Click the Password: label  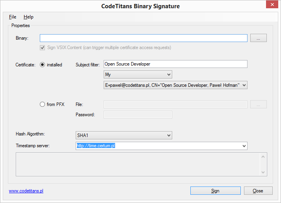[85, 115]
